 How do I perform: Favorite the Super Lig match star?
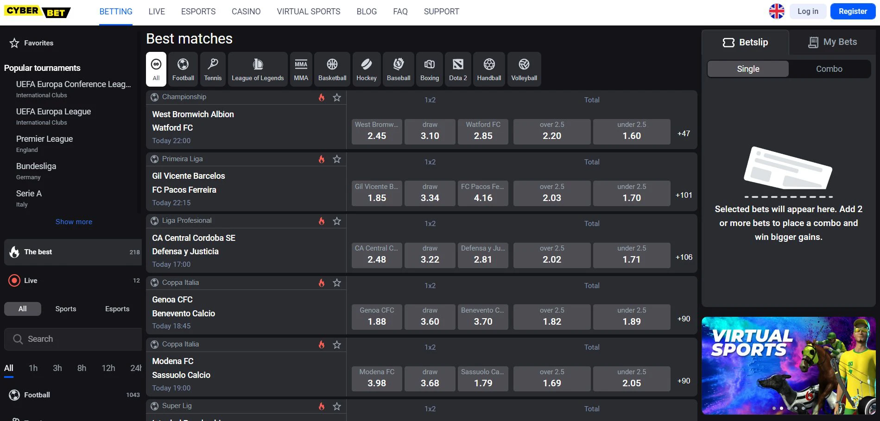click(337, 406)
